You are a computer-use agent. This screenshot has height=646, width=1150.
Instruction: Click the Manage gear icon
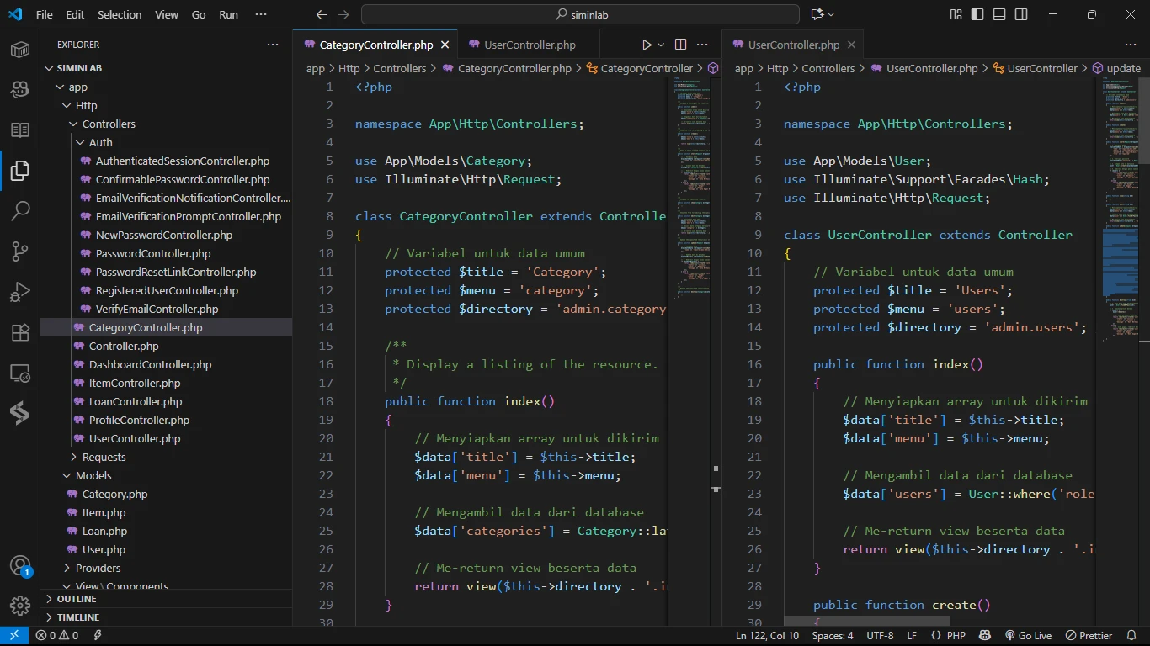pos(20,606)
